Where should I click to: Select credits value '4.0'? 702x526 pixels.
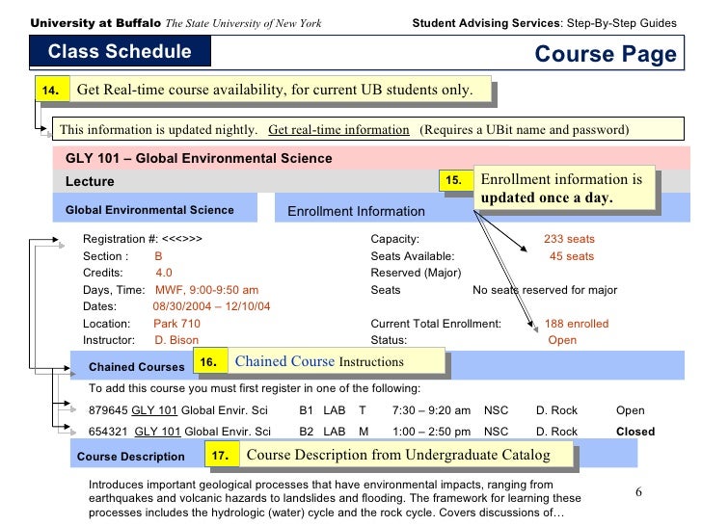164,273
